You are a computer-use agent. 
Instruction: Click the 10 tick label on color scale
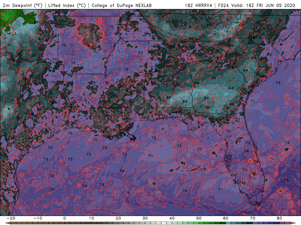point(91,218)
